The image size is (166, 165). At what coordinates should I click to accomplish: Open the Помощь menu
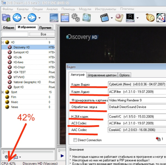point(68,9)
